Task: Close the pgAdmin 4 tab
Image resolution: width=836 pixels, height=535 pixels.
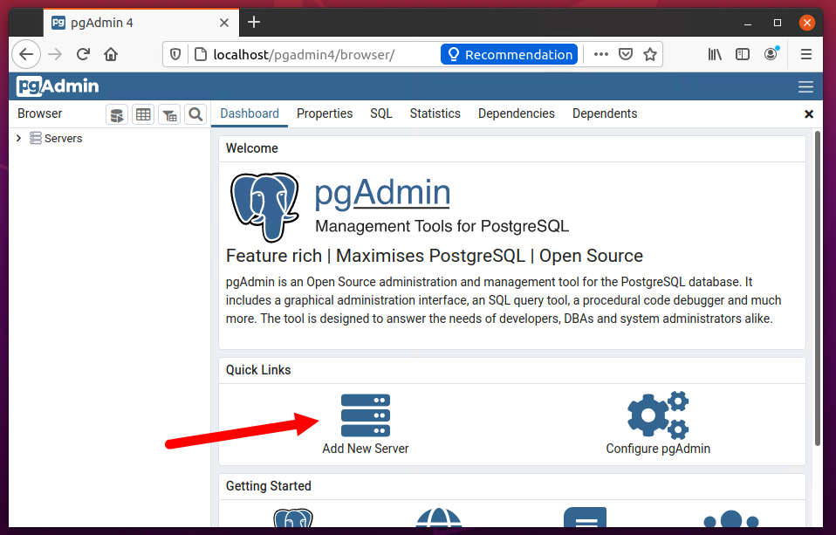Action: click(x=224, y=23)
